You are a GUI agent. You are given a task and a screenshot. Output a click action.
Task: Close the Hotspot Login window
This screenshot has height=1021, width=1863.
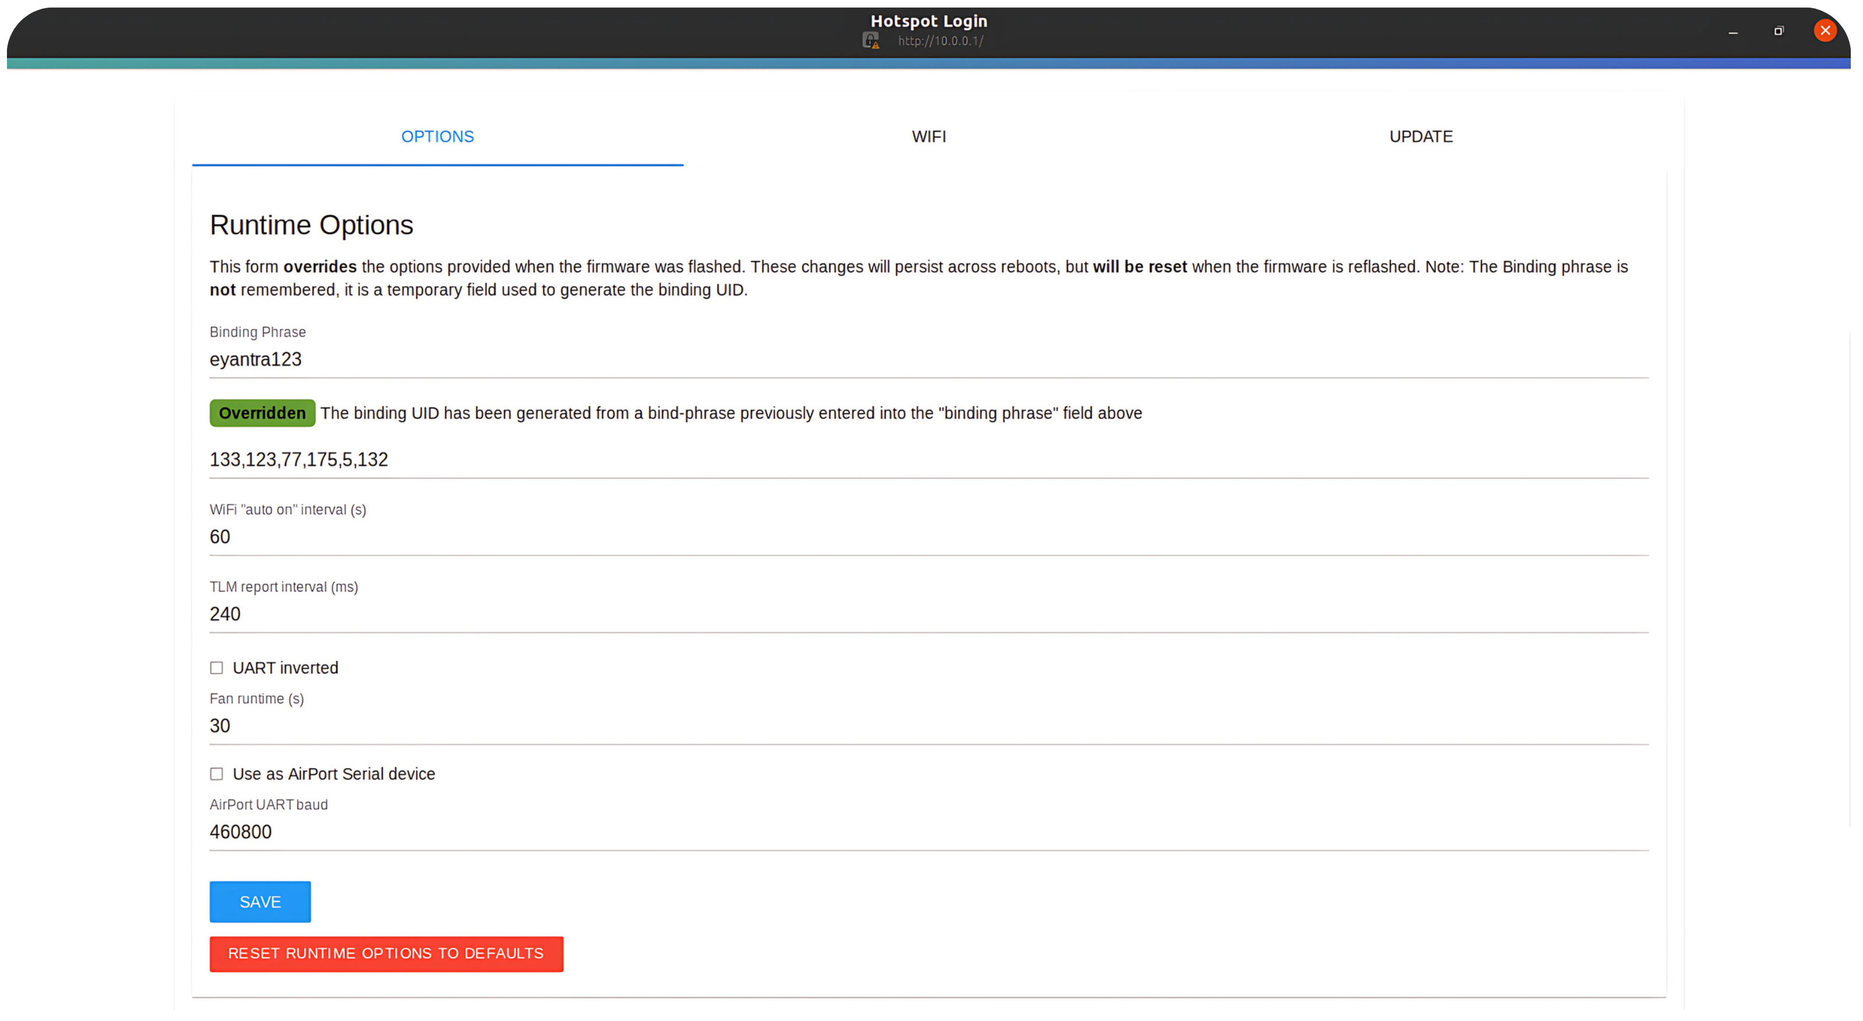click(x=1825, y=30)
